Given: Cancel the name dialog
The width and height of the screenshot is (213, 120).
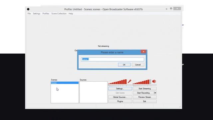Looking at the screenshot, I should pos(138,65).
